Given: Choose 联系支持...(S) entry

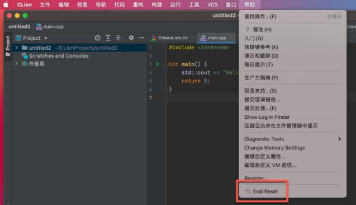Looking at the screenshot, I should coord(292,91).
